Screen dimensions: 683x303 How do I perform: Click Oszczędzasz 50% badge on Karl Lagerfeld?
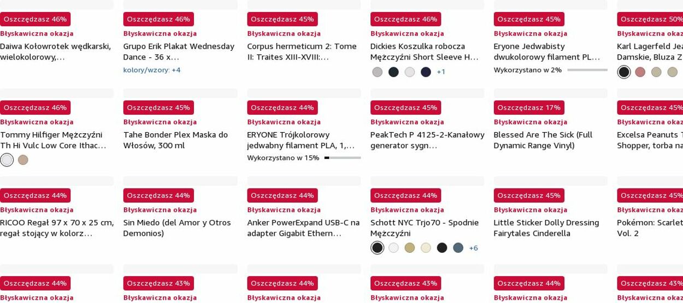click(x=650, y=19)
